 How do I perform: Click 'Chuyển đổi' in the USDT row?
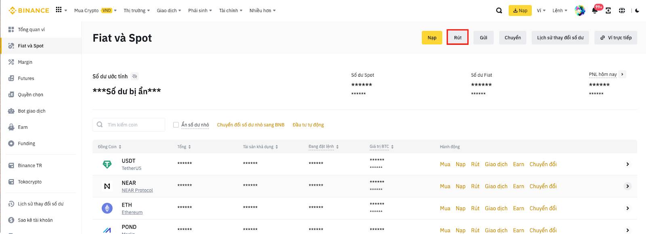tap(543, 164)
